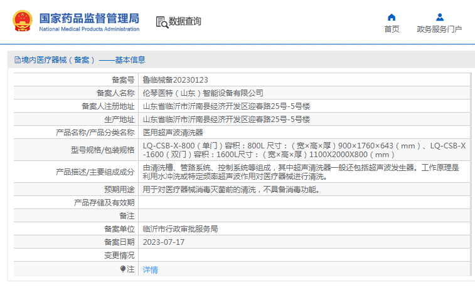Click the 备案号 label cell
This screenshot has height=288, width=475.
(76, 80)
